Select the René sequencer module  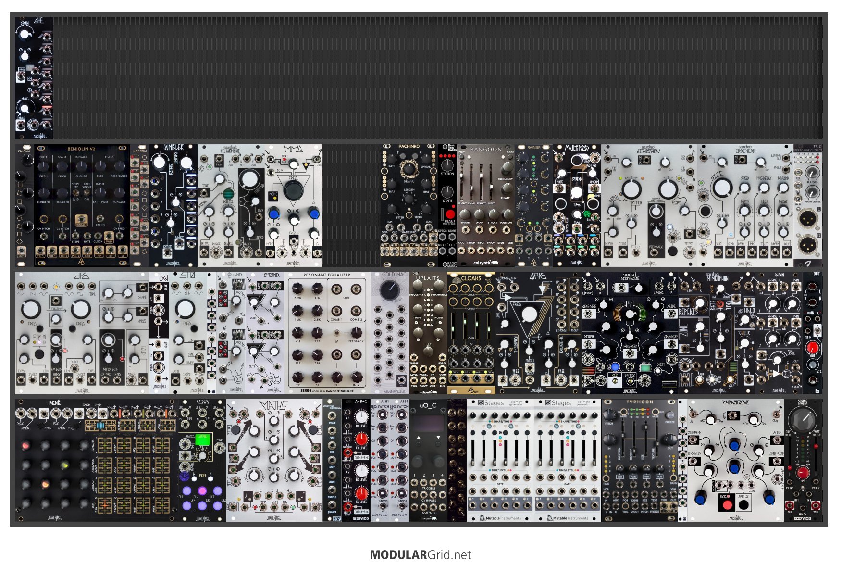(97, 460)
